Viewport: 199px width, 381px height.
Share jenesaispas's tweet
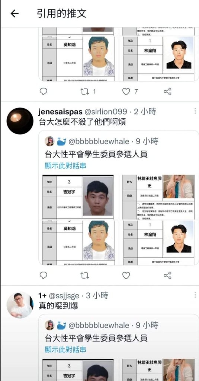[x=168, y=275]
